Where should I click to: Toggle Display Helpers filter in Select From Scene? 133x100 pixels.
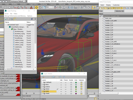coord(111,8)
